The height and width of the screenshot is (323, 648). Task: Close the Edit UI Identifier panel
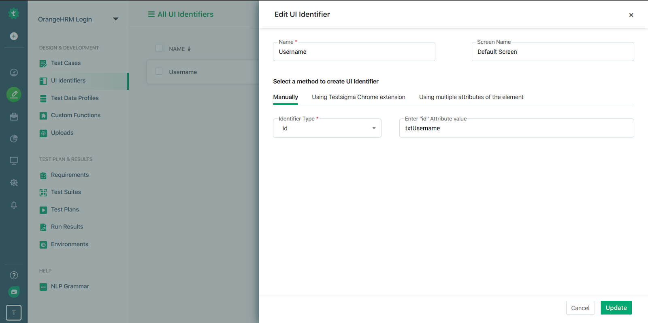pyautogui.click(x=631, y=15)
